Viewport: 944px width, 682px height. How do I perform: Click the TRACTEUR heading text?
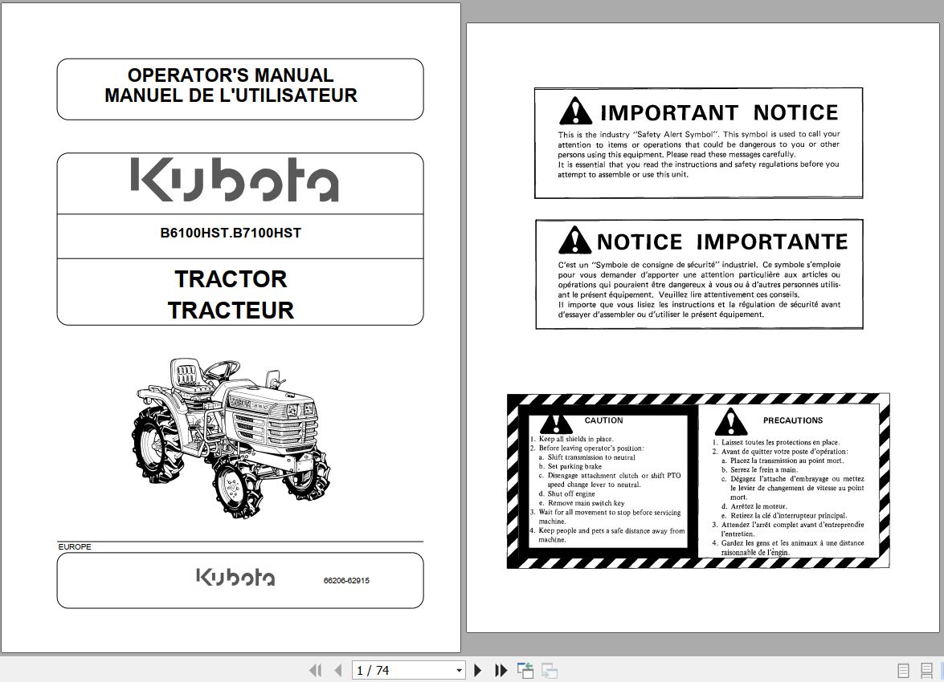click(x=231, y=311)
